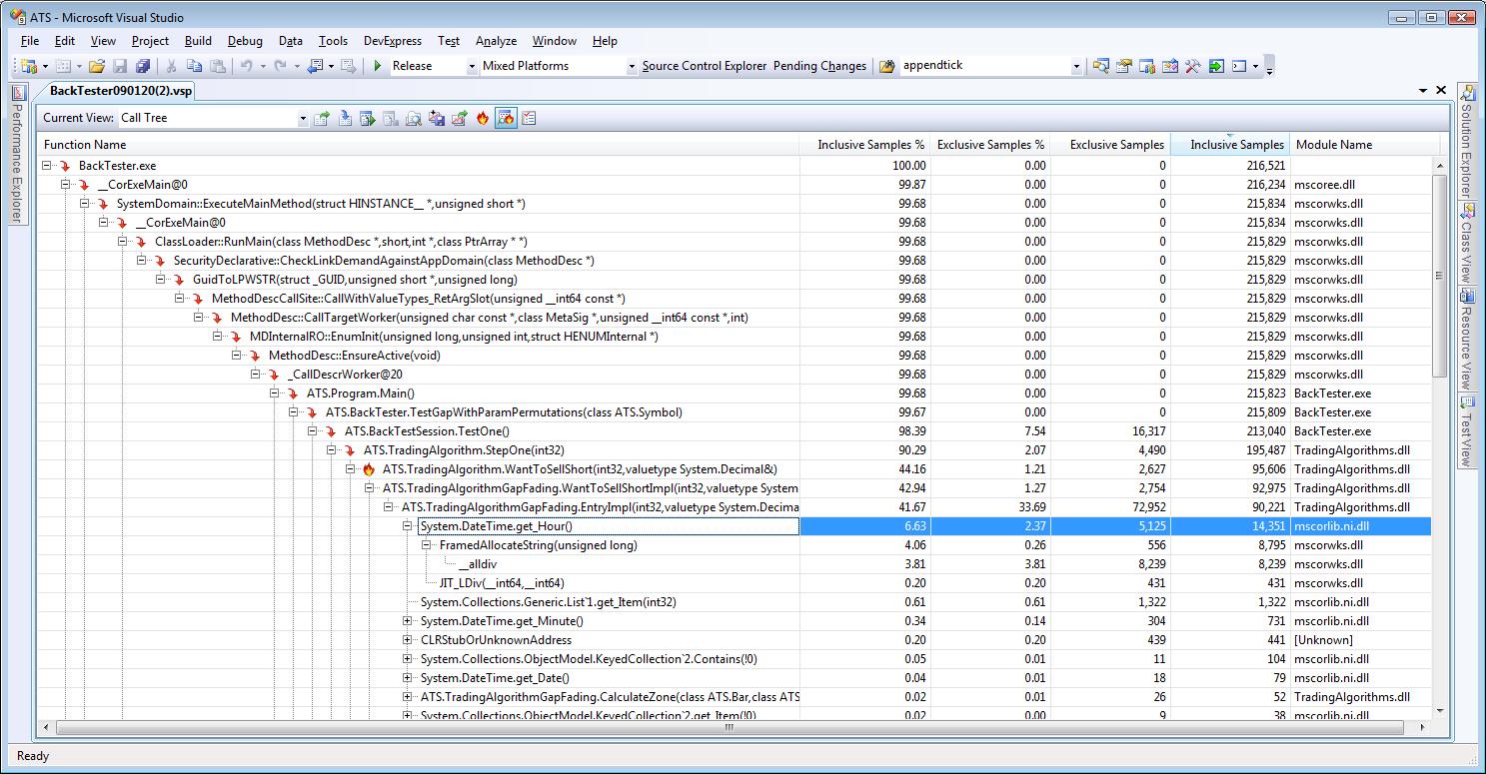Click the Pending Changes button
Screen dimensions: 1486x774
[x=819, y=66]
